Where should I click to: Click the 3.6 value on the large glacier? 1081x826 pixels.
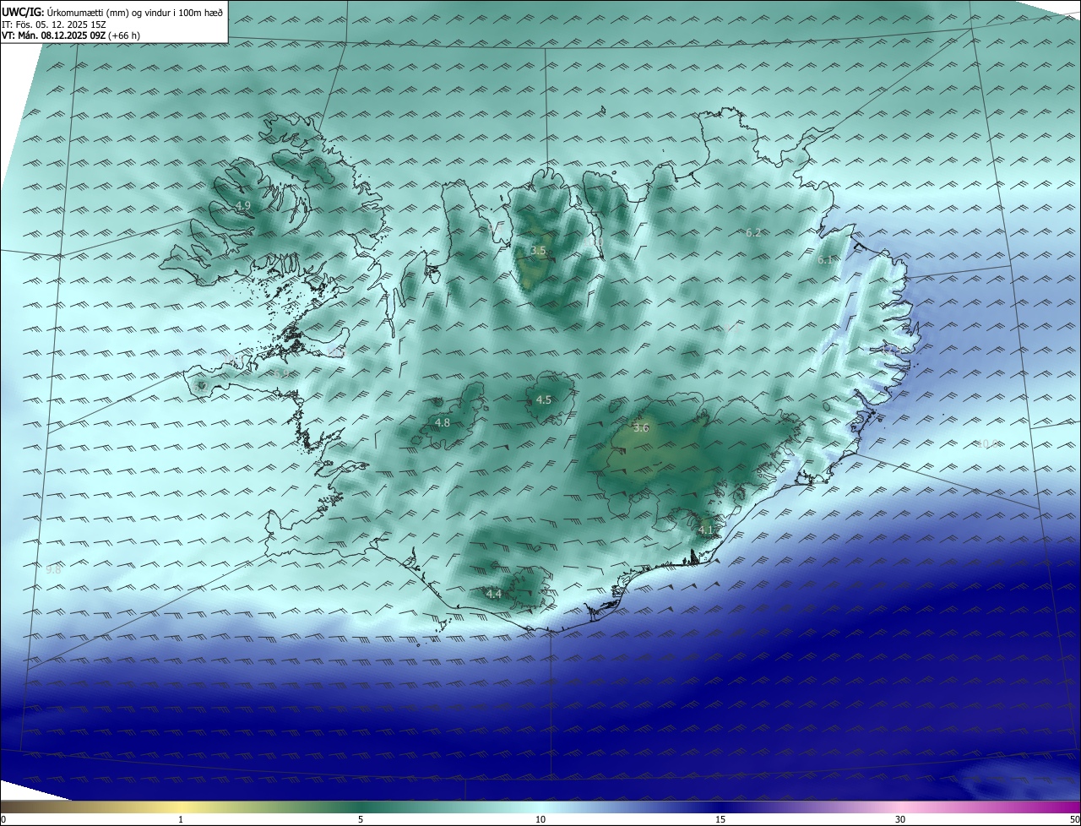click(641, 428)
